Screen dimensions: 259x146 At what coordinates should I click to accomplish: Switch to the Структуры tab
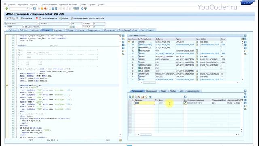coord(58,30)
